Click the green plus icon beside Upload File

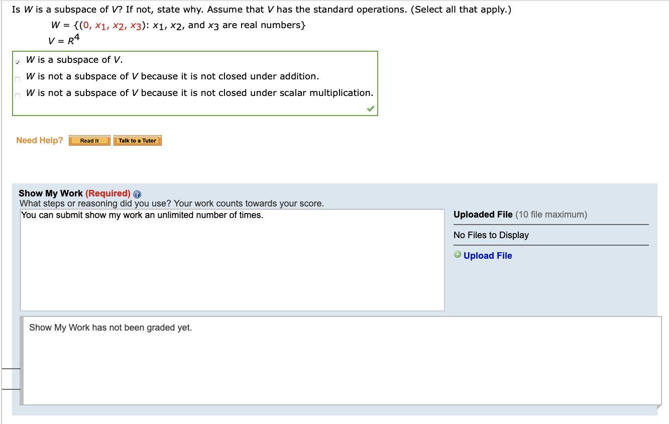[x=457, y=255]
